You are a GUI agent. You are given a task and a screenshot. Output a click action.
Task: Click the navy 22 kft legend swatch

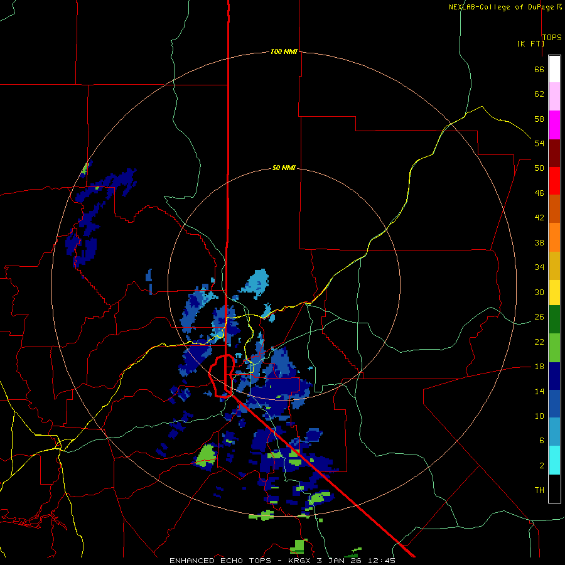[x=554, y=376]
